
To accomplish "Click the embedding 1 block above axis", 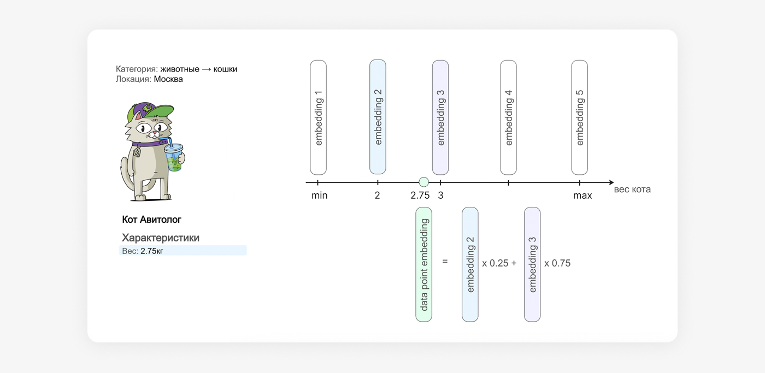I will pos(318,117).
